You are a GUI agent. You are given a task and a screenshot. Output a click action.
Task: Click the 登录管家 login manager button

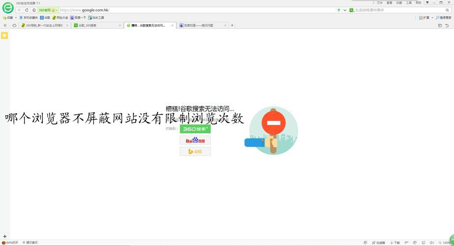443,18
